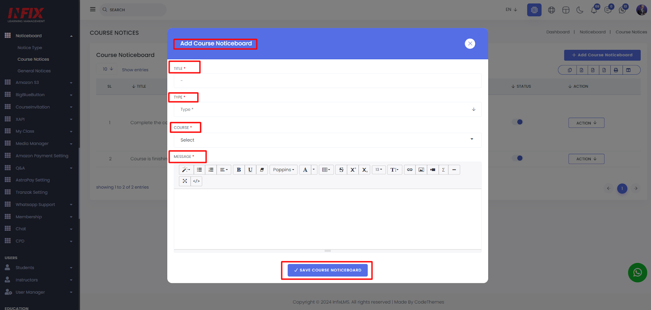Apply subscript formatting
651x310 pixels.
pos(365,170)
